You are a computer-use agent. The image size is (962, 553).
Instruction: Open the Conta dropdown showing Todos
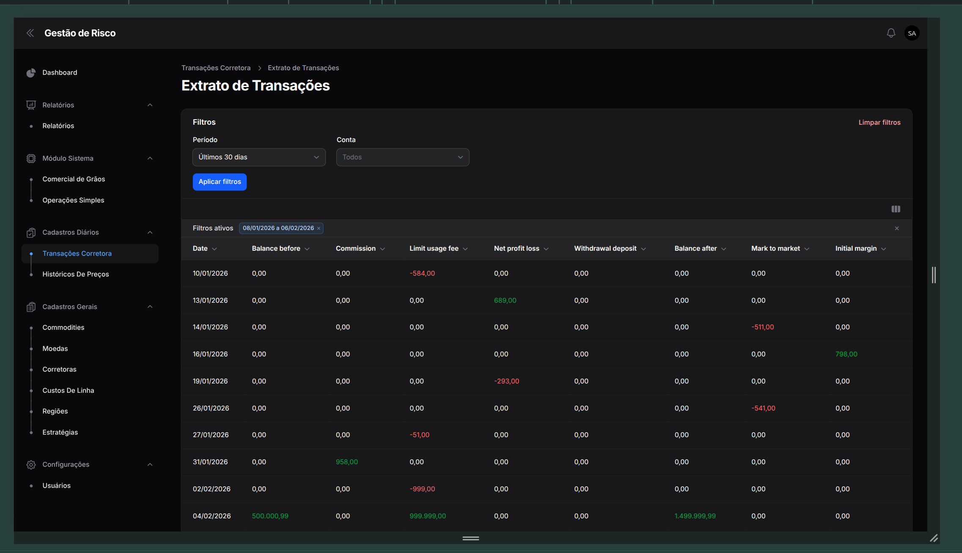click(403, 157)
